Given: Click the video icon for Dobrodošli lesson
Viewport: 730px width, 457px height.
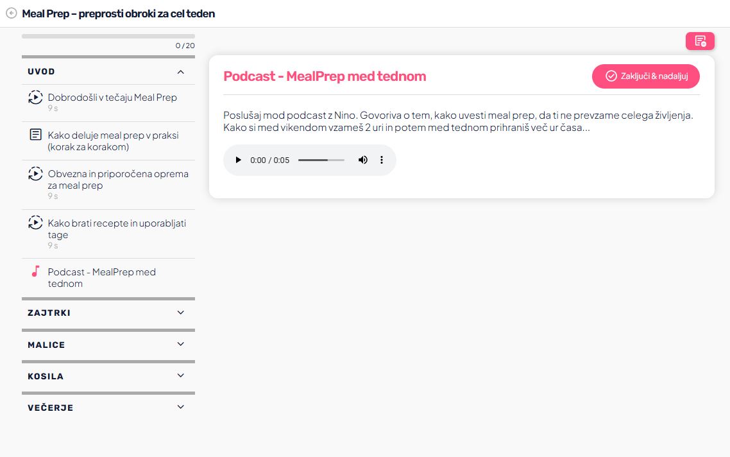Looking at the screenshot, I should point(35,98).
